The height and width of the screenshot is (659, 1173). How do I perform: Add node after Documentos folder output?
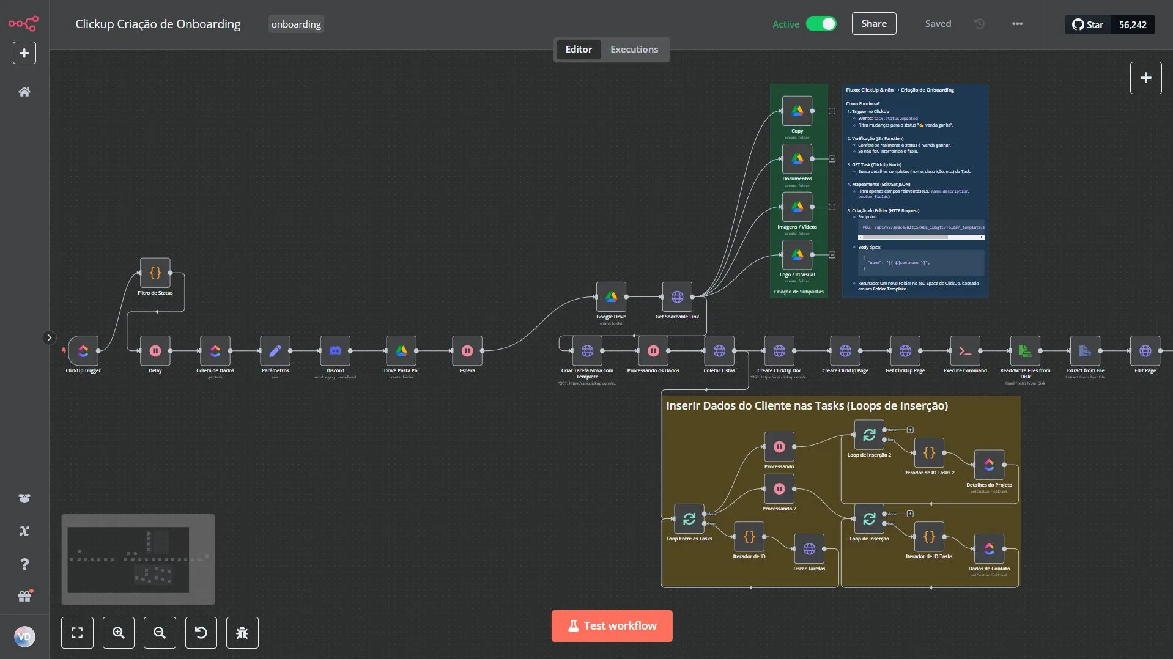coord(832,159)
